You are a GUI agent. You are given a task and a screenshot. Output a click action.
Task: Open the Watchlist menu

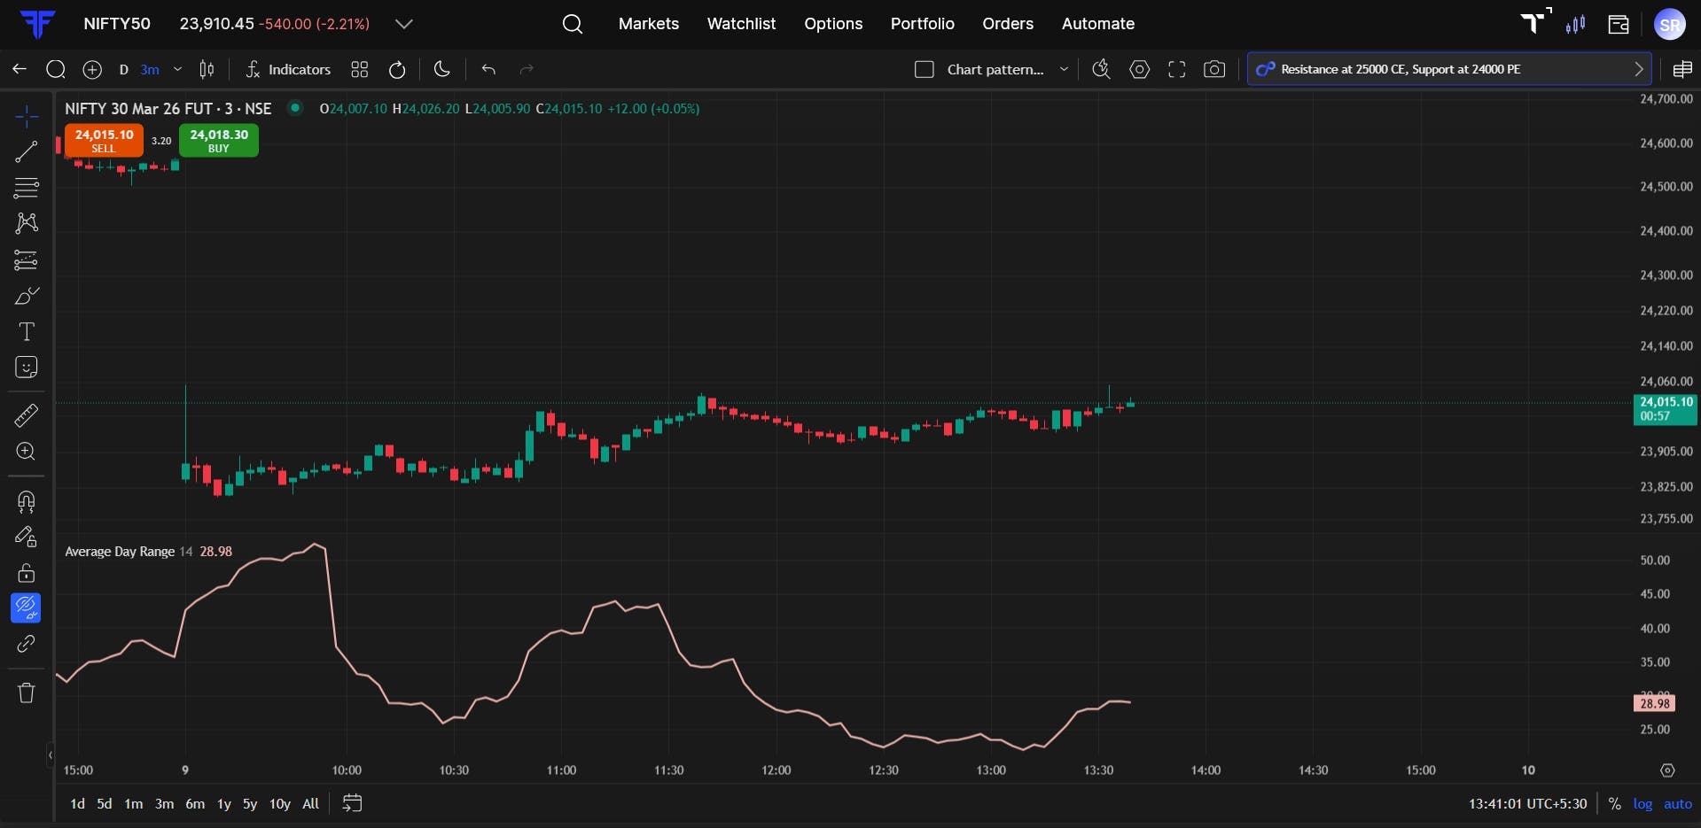[x=741, y=24]
